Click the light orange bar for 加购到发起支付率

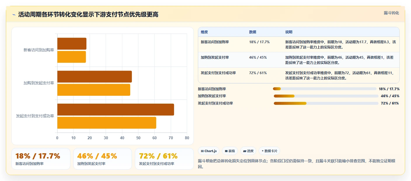(94, 90)
